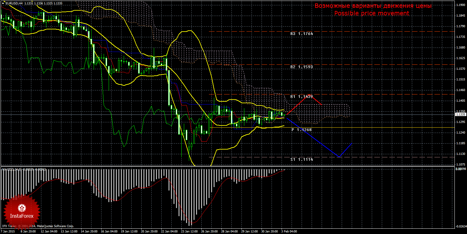
Task: Click the 3 Feb 04:00 time label
Action: 289,232
